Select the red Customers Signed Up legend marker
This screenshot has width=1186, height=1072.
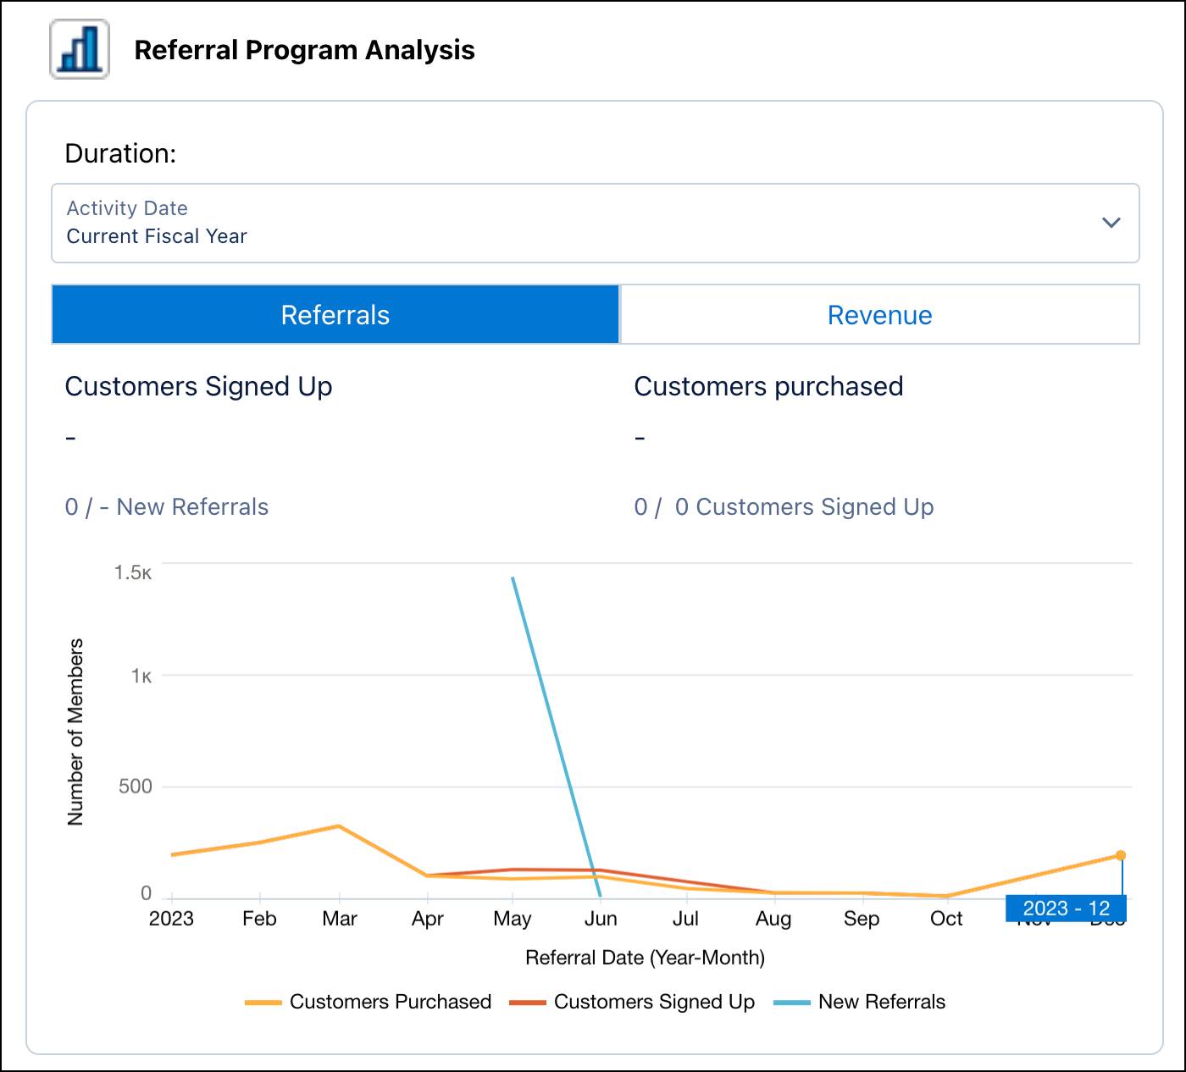529,1001
